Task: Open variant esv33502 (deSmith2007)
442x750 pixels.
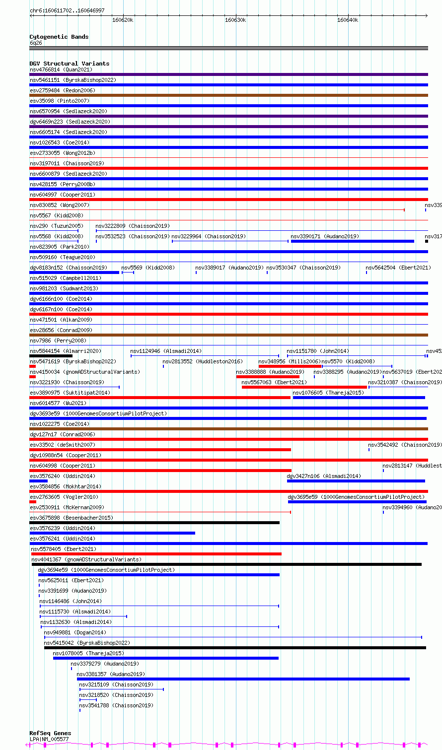Action: 62,445
